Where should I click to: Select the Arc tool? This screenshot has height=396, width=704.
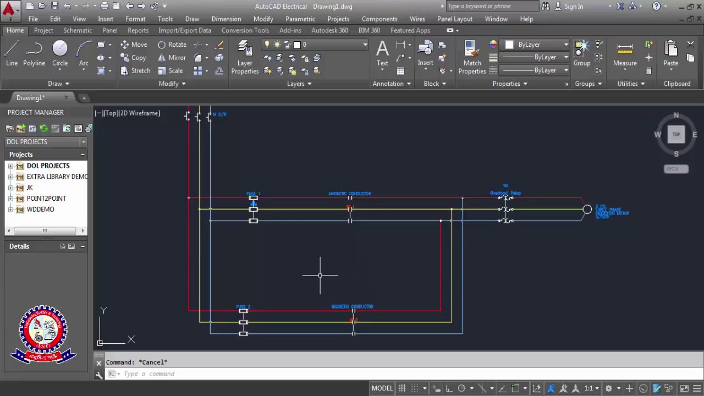coord(84,54)
